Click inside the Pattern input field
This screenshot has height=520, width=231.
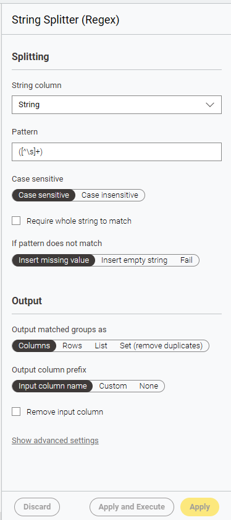point(117,152)
